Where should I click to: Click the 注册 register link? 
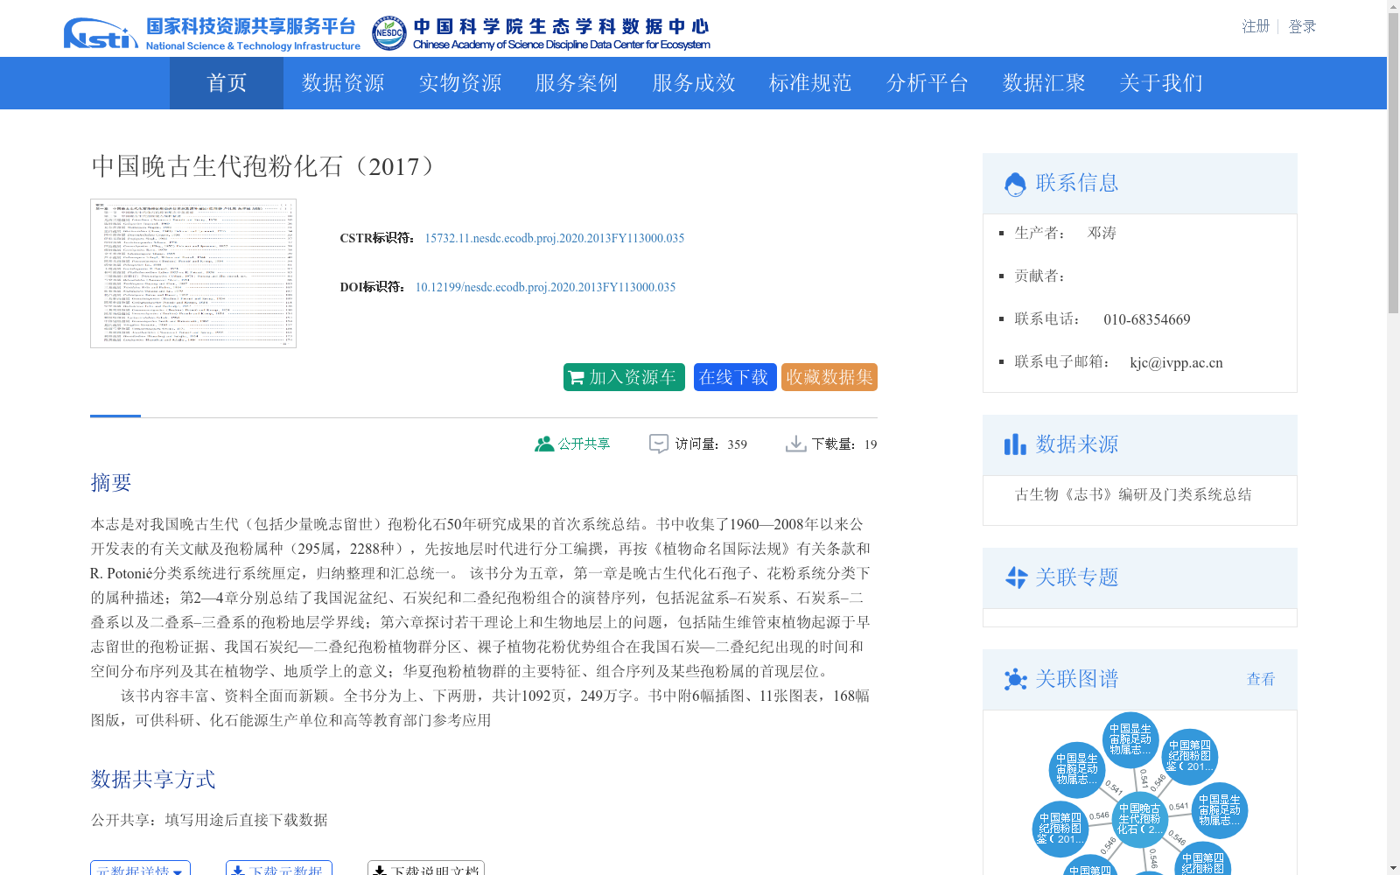pos(1256,26)
